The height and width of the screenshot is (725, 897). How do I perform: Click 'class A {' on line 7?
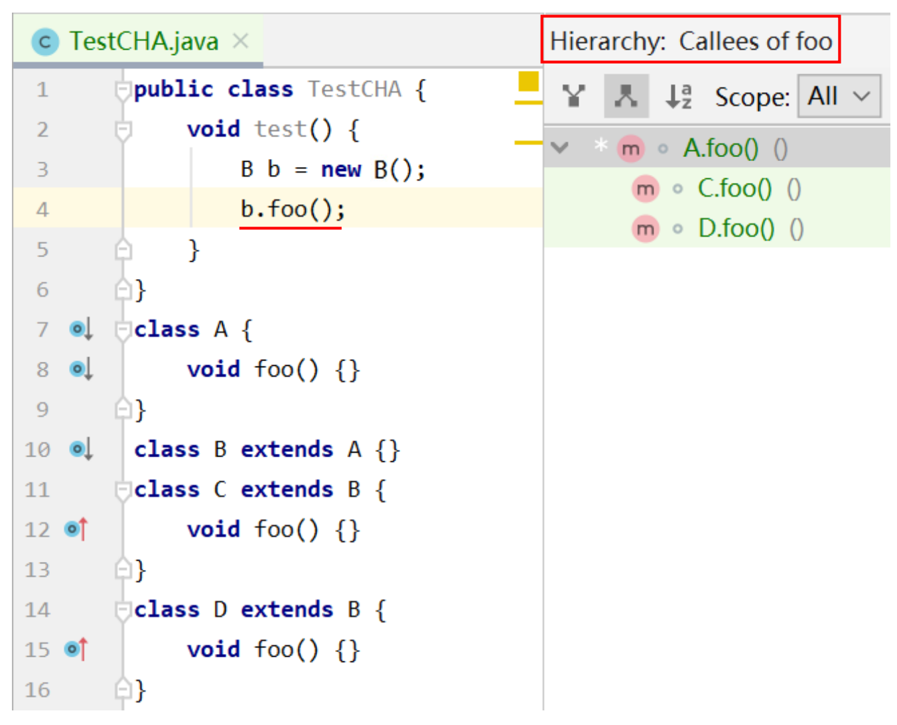point(194,329)
